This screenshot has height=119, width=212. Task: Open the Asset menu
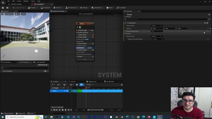pyautogui.click(x=19, y=1)
